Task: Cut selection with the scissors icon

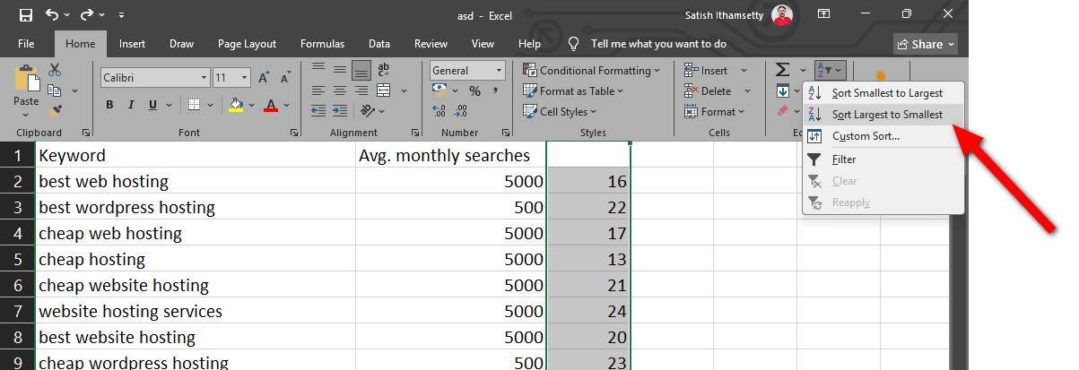Action: point(55,70)
